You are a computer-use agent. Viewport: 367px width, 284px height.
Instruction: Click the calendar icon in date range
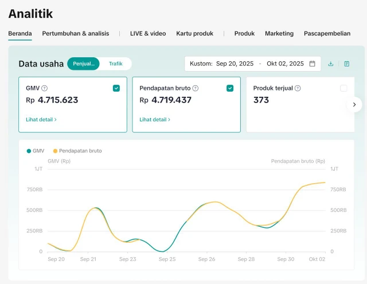(313, 64)
